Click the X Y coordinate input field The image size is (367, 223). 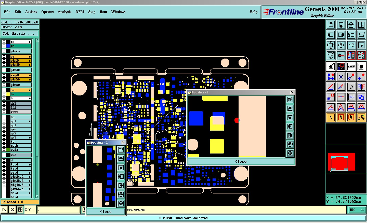(x=59, y=210)
